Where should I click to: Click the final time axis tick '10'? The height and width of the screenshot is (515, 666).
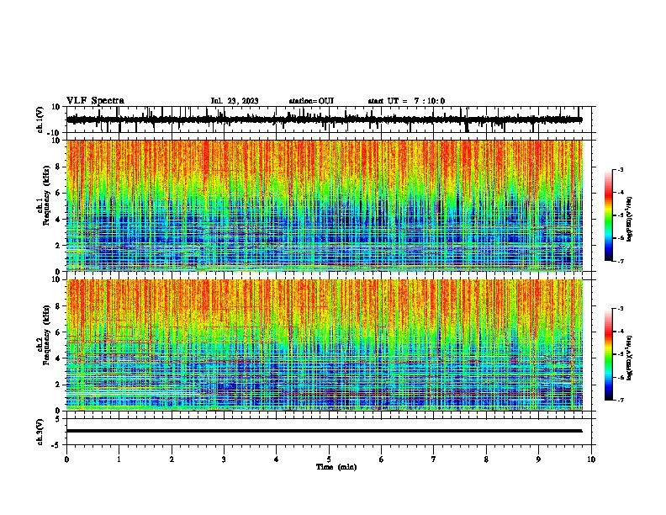click(x=591, y=459)
